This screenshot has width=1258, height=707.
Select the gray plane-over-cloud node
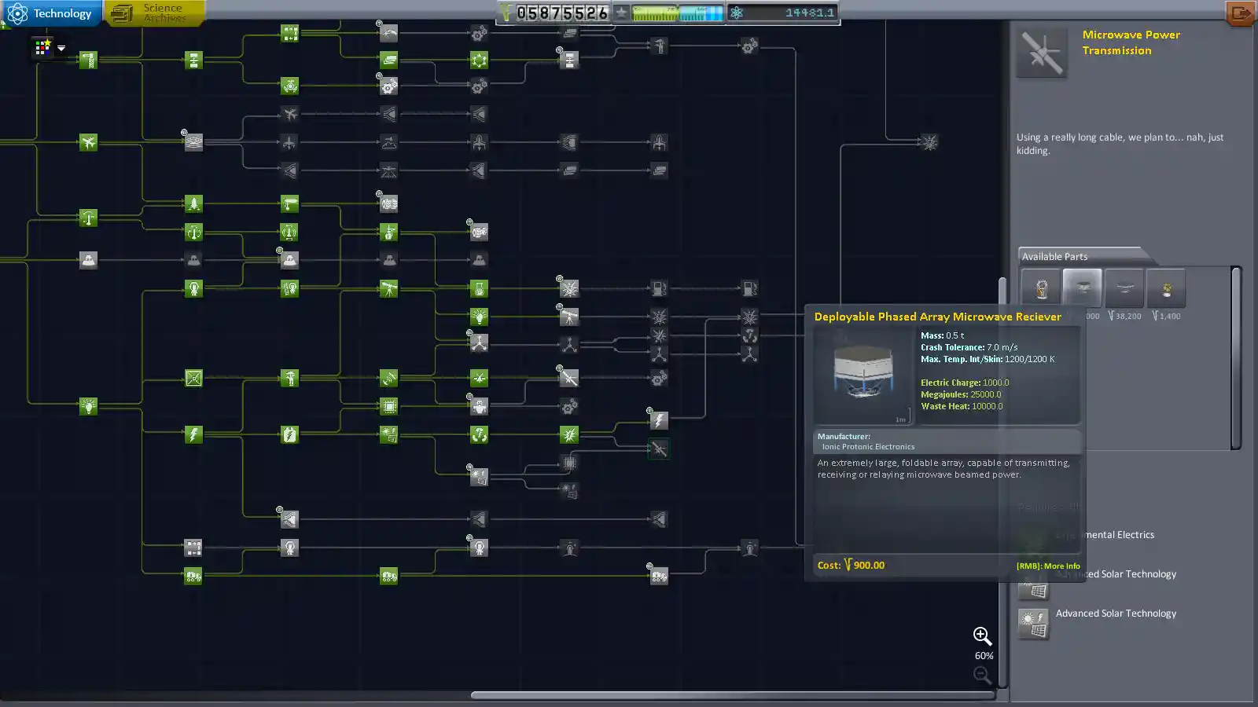(388, 142)
